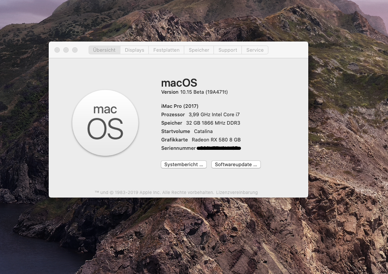Click the gray zoom window button

[x=75, y=50]
